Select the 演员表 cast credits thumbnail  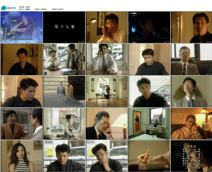(192, 156)
